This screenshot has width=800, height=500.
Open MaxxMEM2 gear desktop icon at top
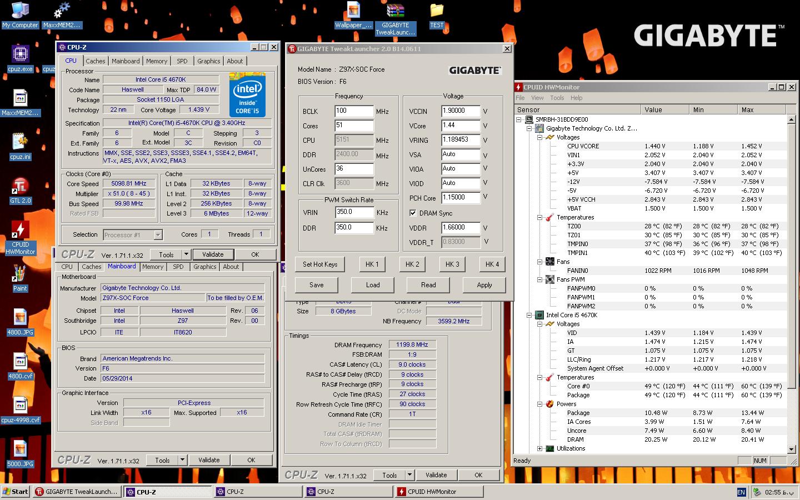pos(61,16)
